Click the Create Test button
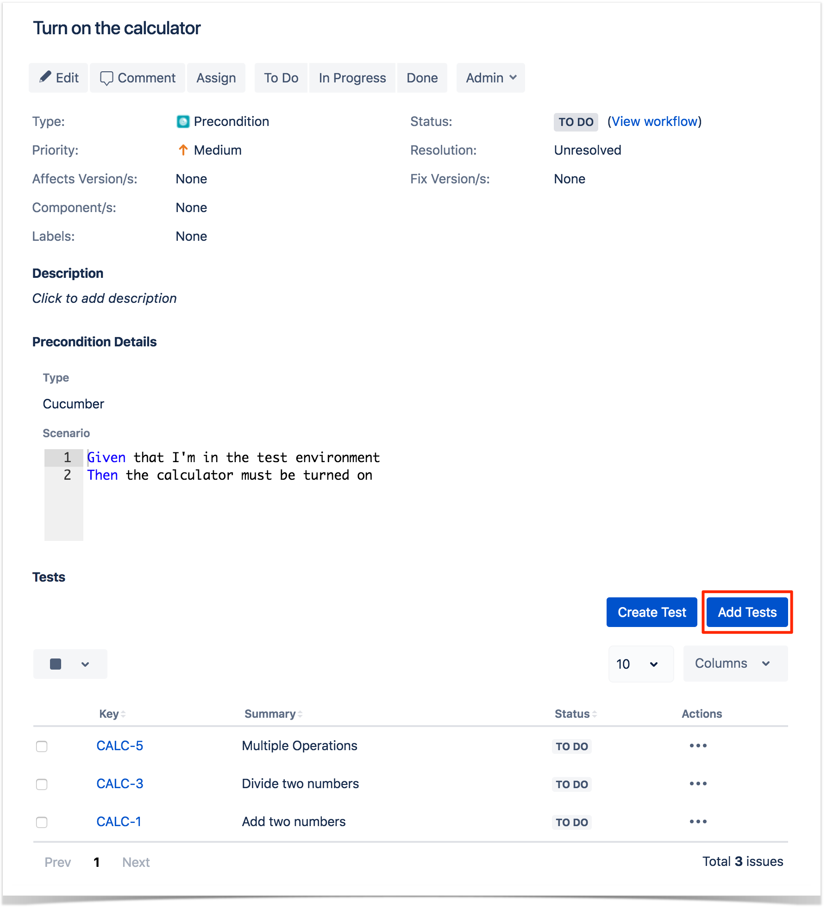This screenshot has height=909, width=827. click(652, 612)
